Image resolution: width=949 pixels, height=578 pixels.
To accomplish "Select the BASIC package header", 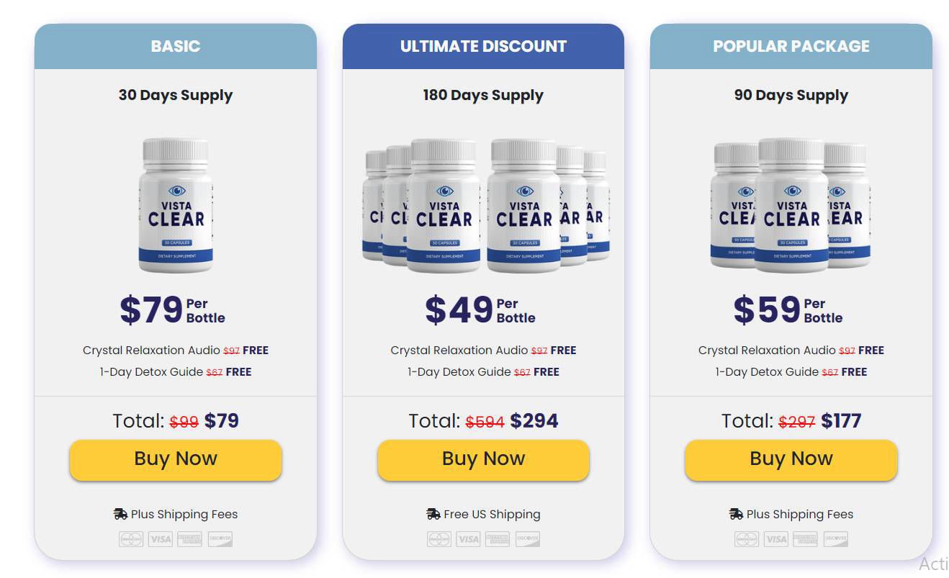I will [176, 46].
